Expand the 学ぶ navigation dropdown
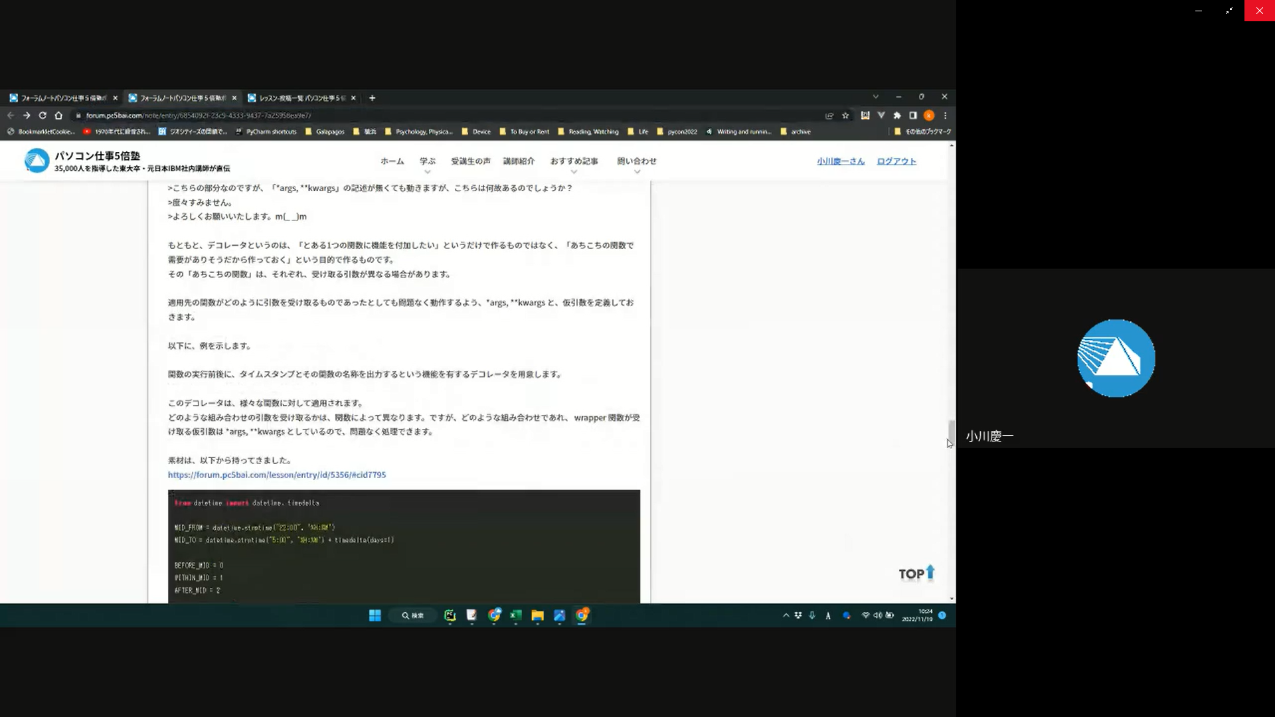The height and width of the screenshot is (717, 1275). pyautogui.click(x=428, y=161)
